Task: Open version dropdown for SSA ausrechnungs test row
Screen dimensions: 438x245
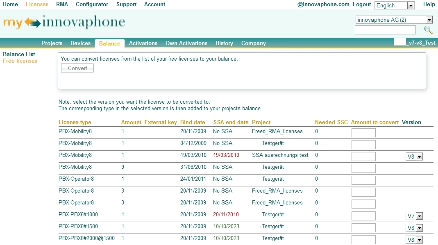Action: click(414, 157)
